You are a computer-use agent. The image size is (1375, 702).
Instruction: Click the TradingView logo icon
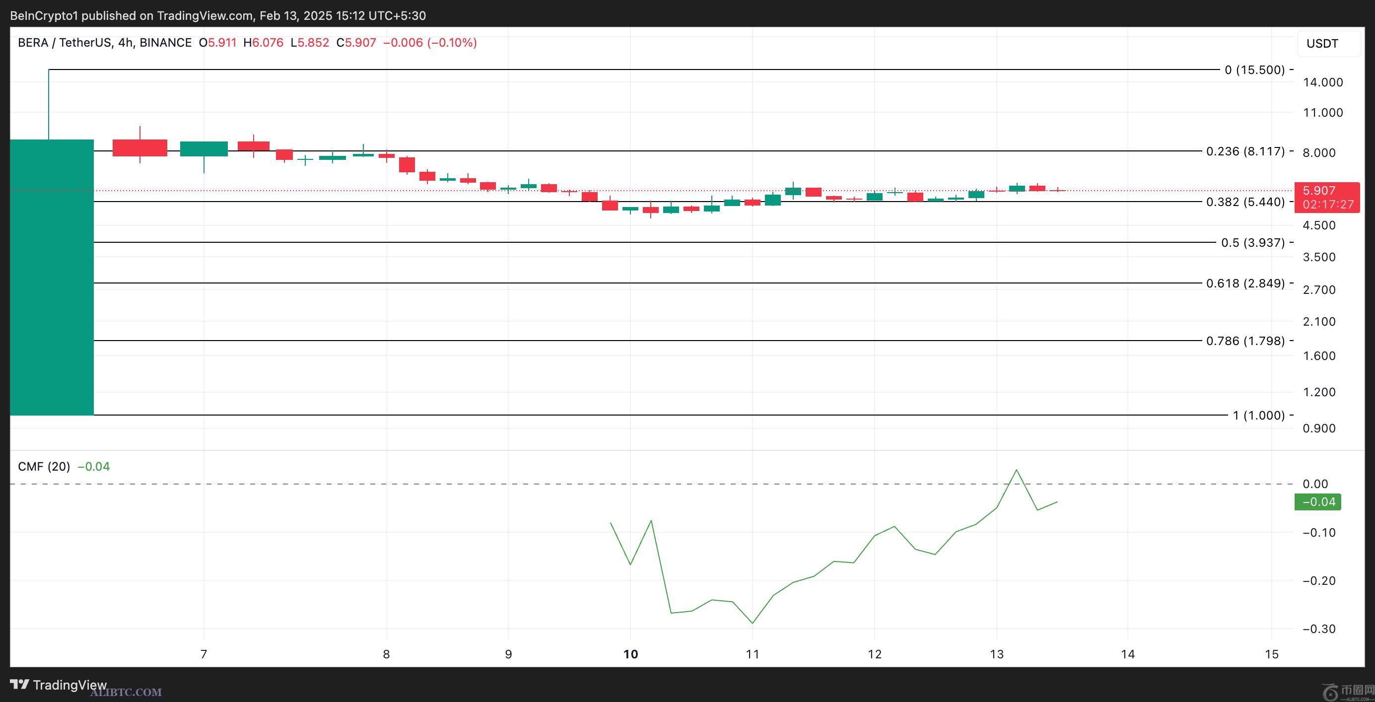tap(20, 685)
